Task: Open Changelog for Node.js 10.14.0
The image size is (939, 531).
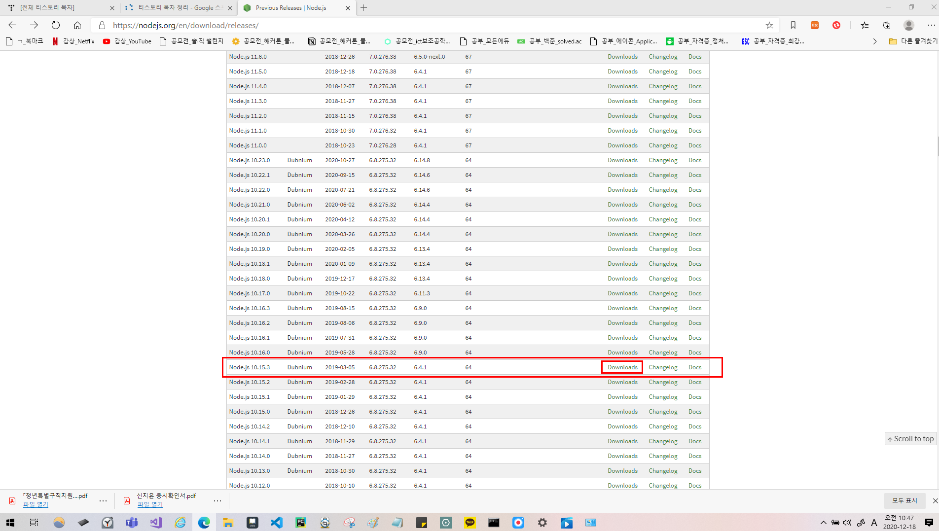Action: (x=663, y=456)
